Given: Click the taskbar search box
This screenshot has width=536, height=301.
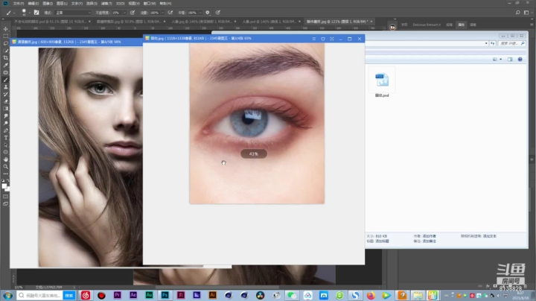Looking at the screenshot, I should click(40, 295).
